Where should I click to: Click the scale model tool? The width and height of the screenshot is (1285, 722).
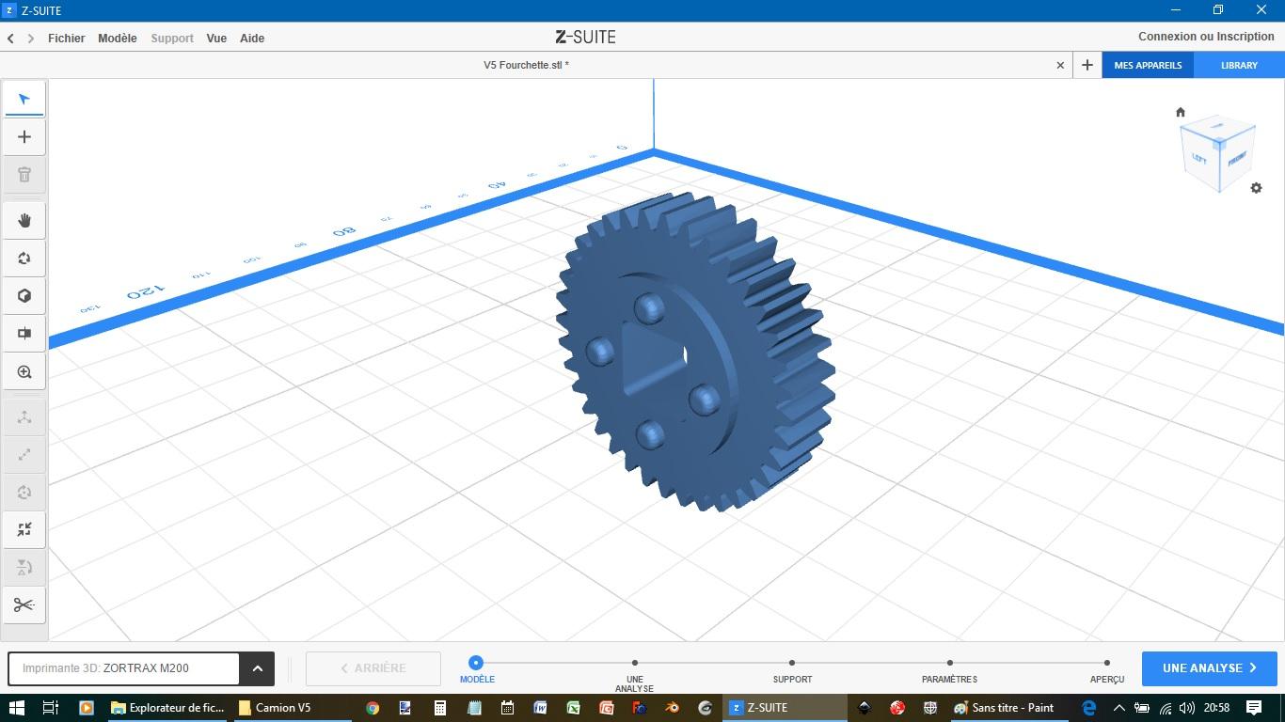click(x=24, y=454)
